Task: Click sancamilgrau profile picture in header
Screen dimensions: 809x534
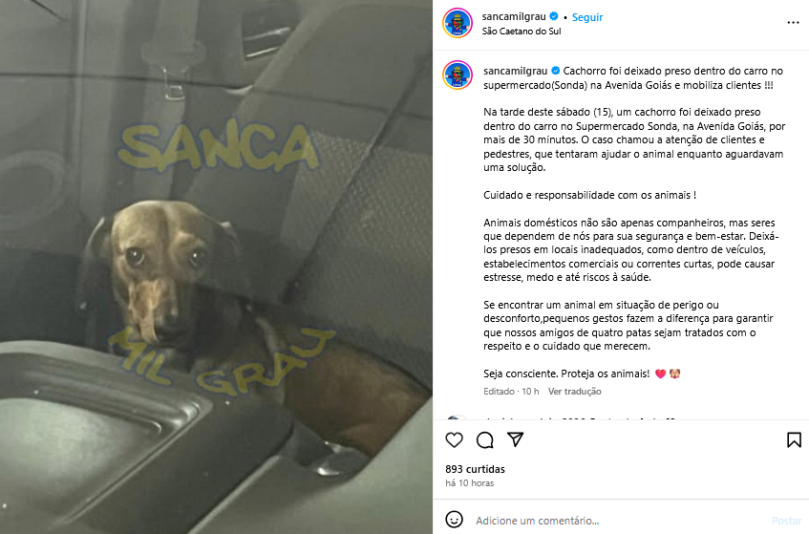Action: pos(458,23)
